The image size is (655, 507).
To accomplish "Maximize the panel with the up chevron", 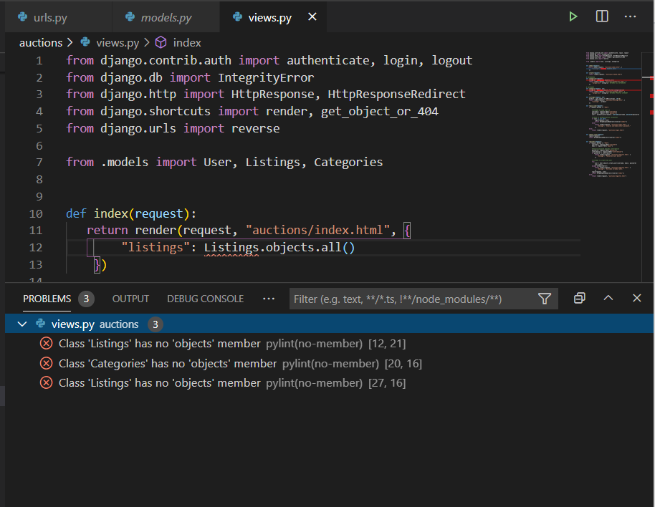I will 608,299.
